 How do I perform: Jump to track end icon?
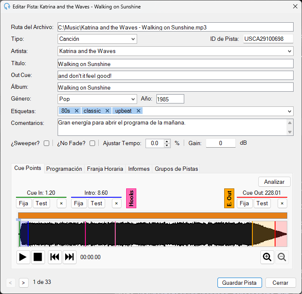click(x=69, y=257)
